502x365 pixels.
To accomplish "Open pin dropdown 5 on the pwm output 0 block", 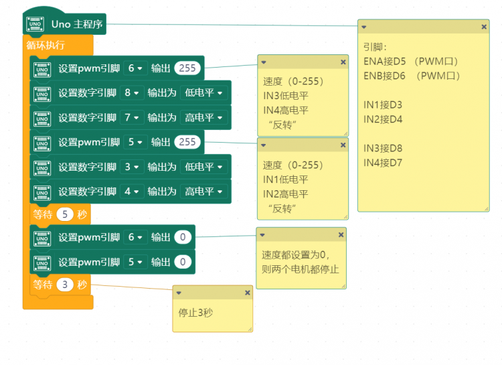I will point(135,262).
